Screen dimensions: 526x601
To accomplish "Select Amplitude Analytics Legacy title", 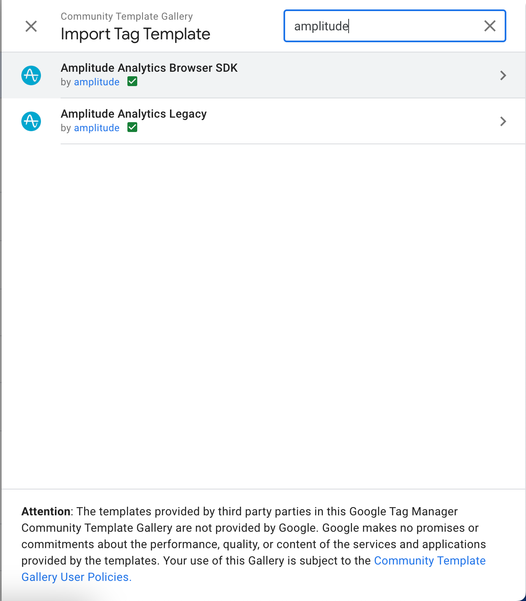I will [134, 114].
